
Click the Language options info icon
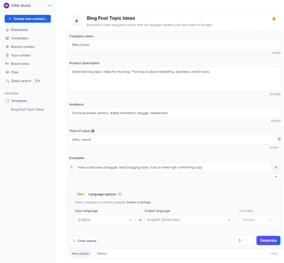point(119,194)
